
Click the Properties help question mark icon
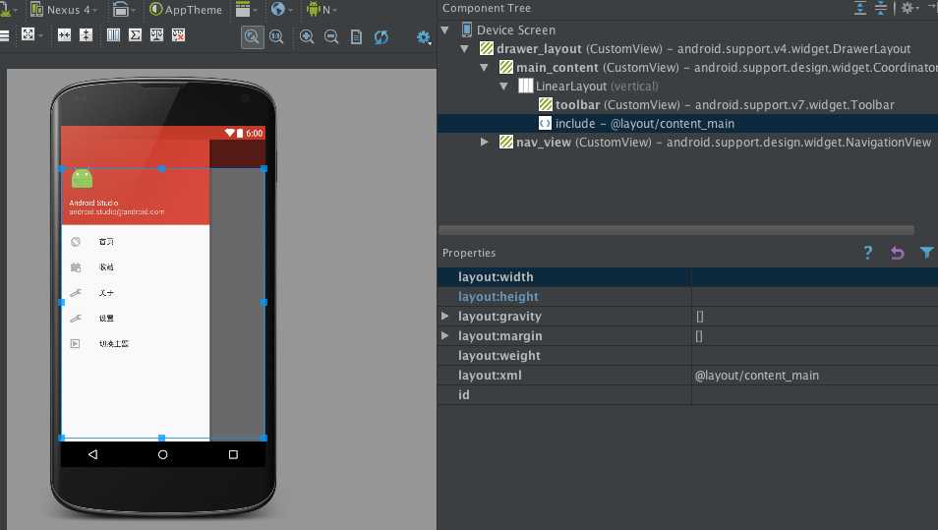pyautogui.click(x=867, y=253)
